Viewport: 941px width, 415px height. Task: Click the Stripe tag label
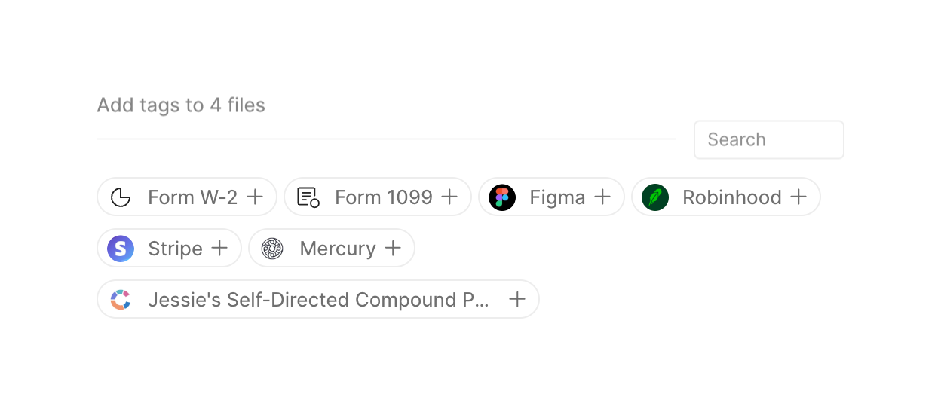pyautogui.click(x=175, y=249)
